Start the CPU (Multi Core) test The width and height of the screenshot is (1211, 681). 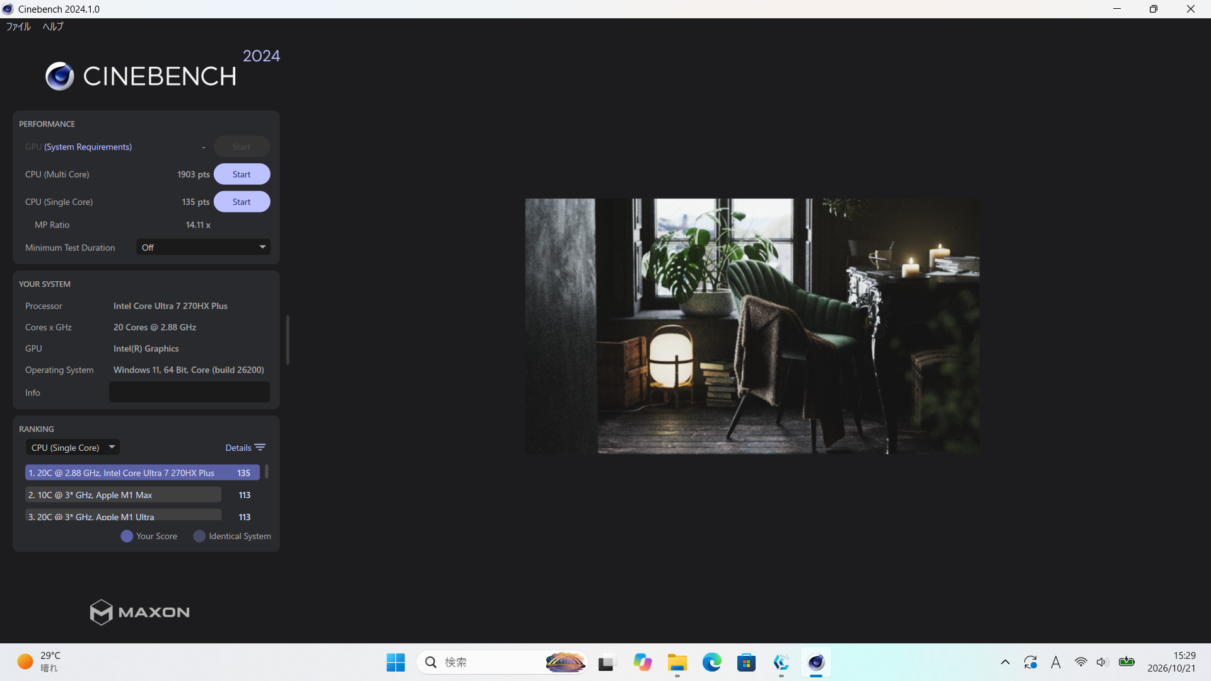pyautogui.click(x=242, y=174)
